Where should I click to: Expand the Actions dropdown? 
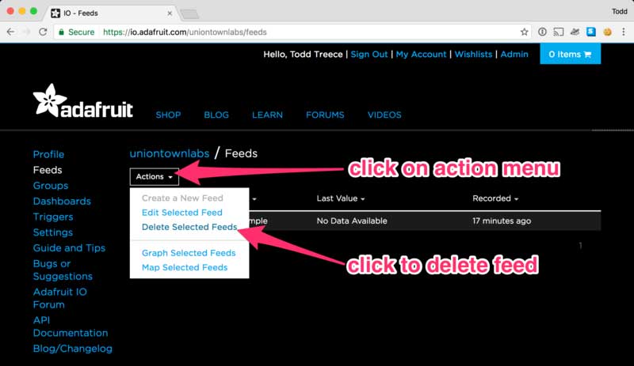(x=154, y=177)
